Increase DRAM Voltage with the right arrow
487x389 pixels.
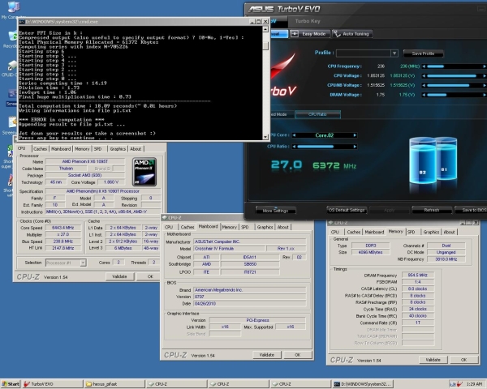coord(485,95)
